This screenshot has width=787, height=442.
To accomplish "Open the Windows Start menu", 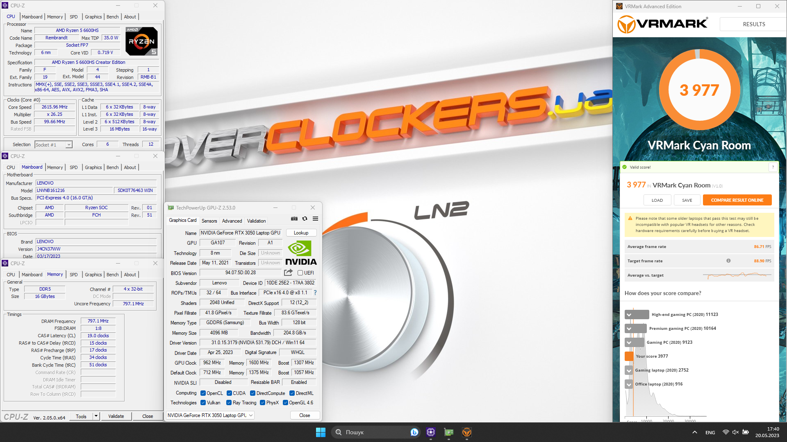I will coord(321,432).
